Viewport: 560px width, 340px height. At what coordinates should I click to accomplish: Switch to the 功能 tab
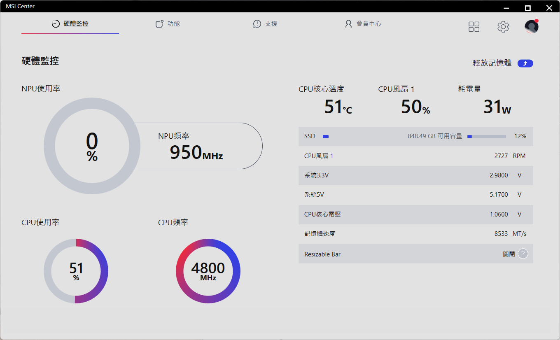(x=168, y=24)
